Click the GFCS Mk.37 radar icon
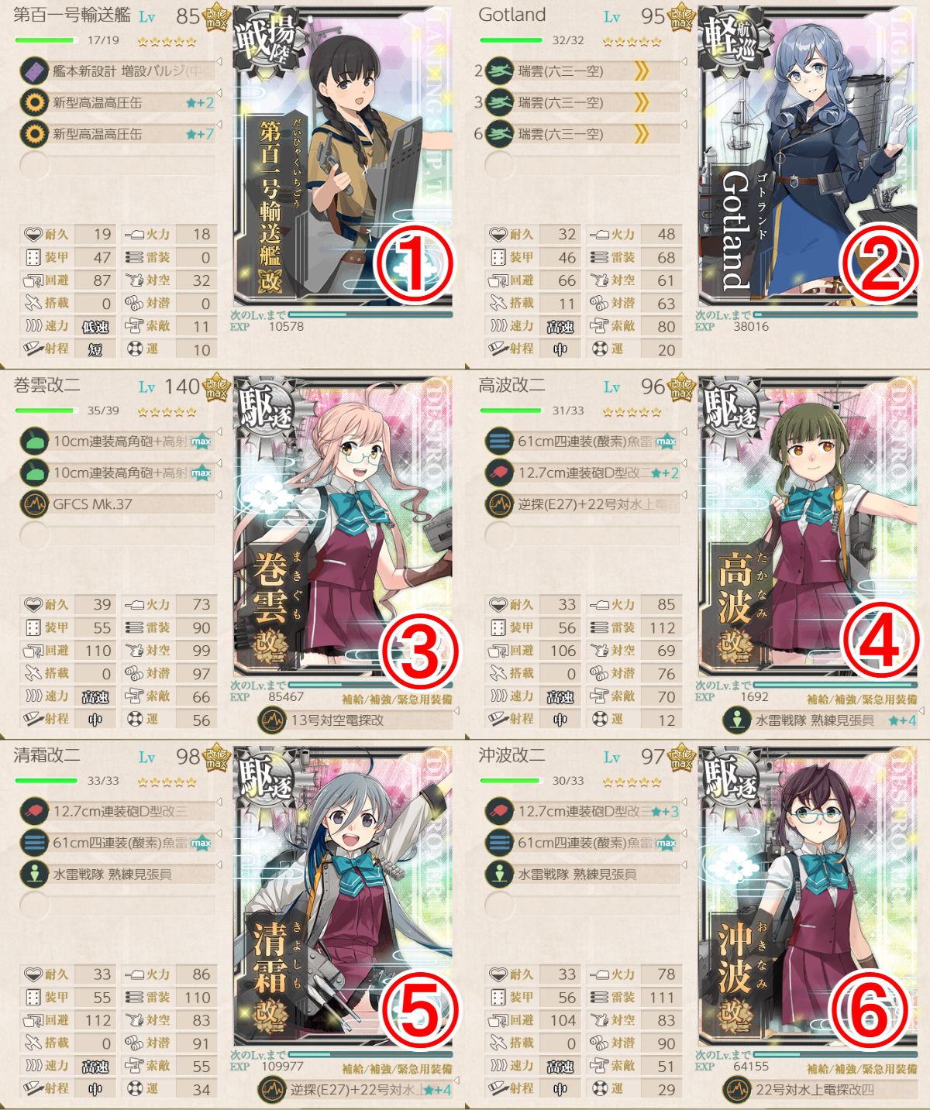 [34, 504]
